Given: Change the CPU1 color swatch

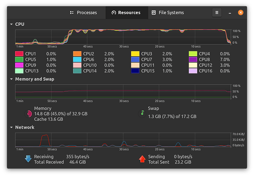Looking at the screenshot, I should click(19, 54).
